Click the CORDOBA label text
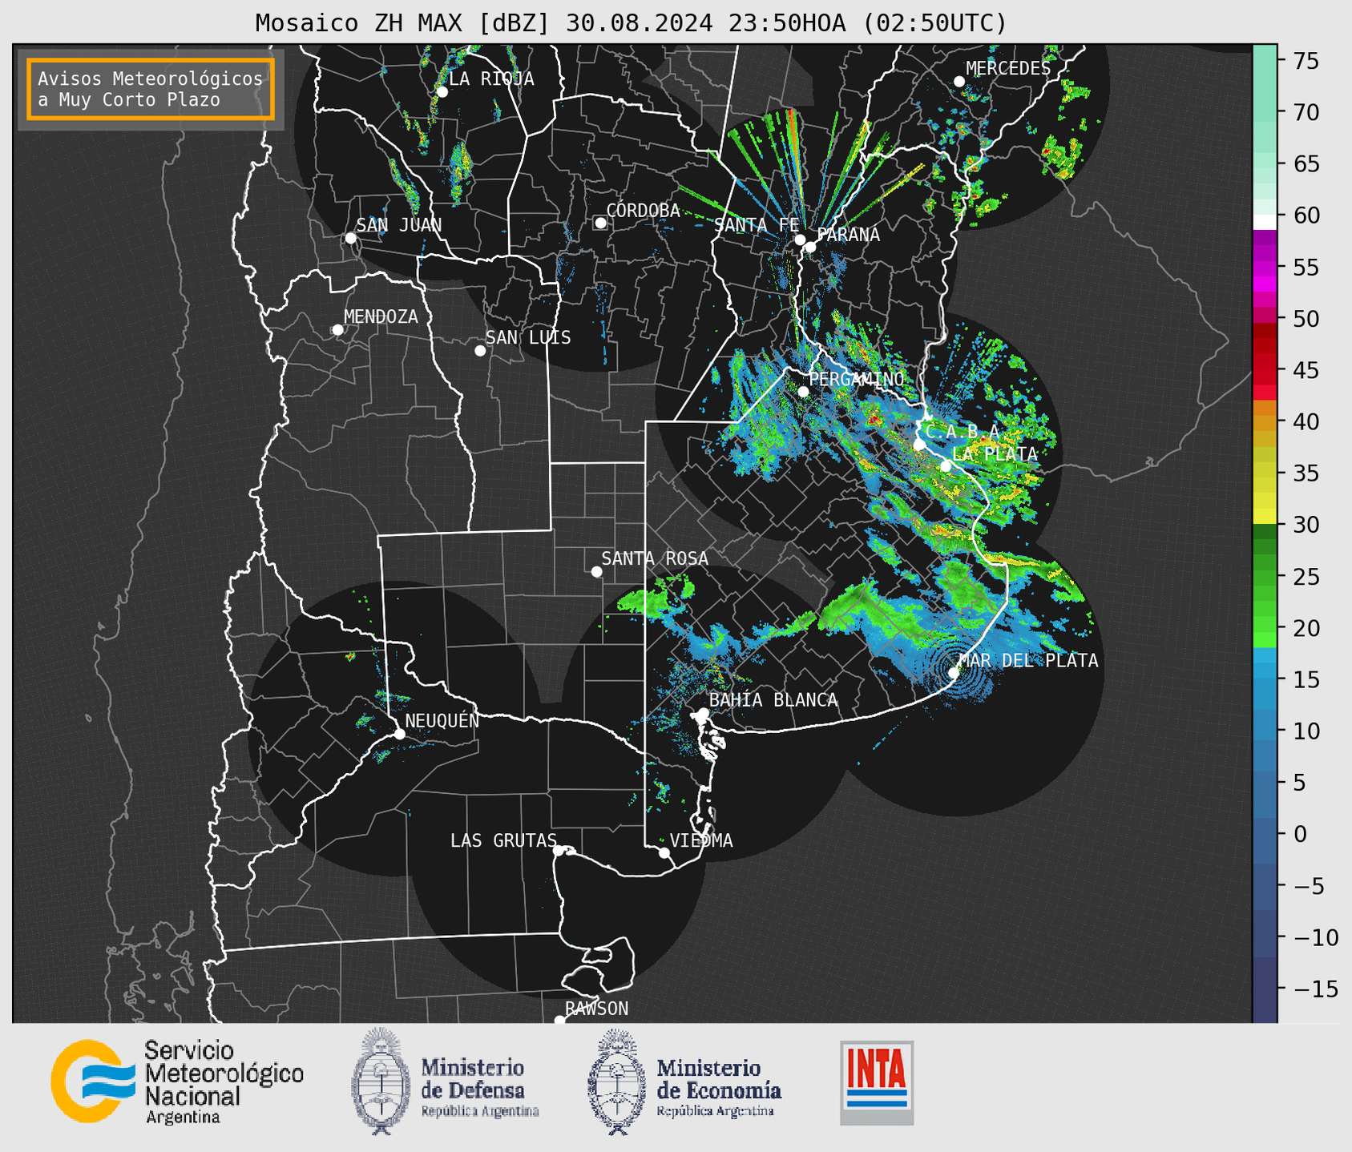The height and width of the screenshot is (1152, 1352). click(x=643, y=211)
